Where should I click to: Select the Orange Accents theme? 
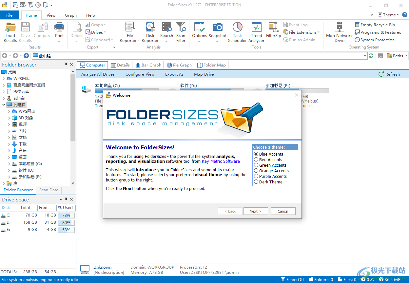tap(271, 171)
